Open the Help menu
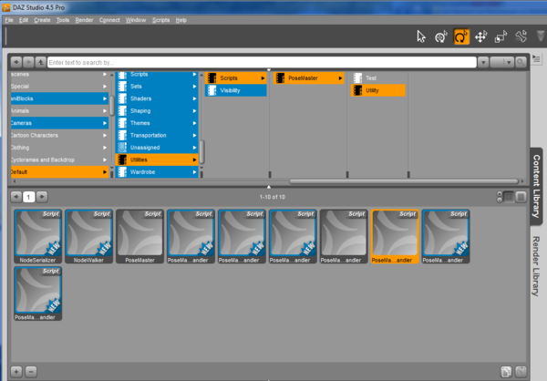The image size is (547, 381). pyautogui.click(x=181, y=20)
